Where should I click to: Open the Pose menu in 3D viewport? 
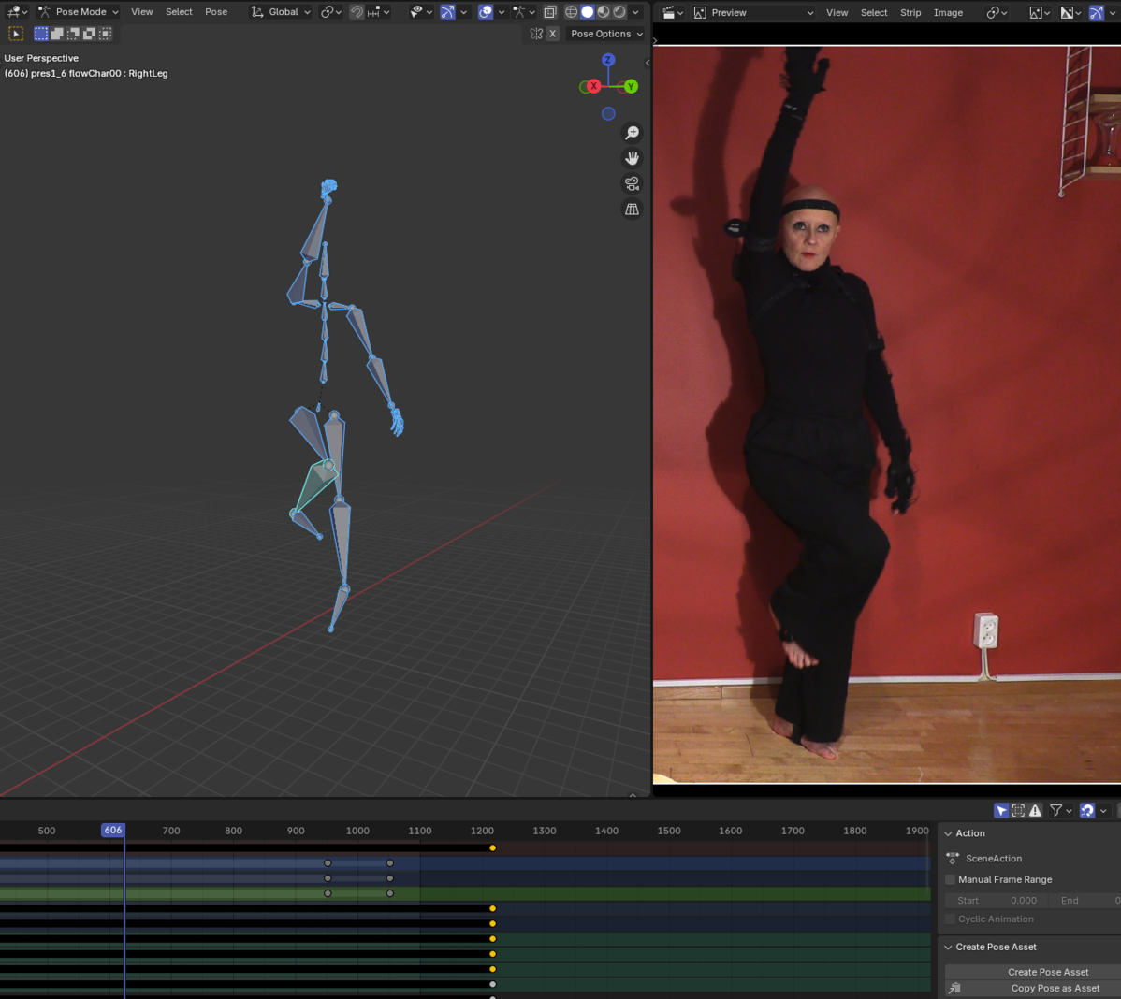(216, 12)
